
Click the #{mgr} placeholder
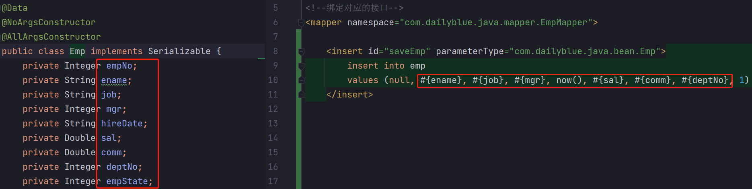(530, 80)
